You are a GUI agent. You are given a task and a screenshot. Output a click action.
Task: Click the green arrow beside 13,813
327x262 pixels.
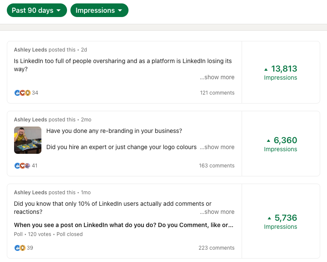[266, 69]
